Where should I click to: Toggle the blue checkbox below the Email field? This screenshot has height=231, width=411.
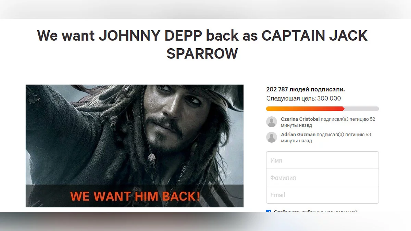coord(269,212)
